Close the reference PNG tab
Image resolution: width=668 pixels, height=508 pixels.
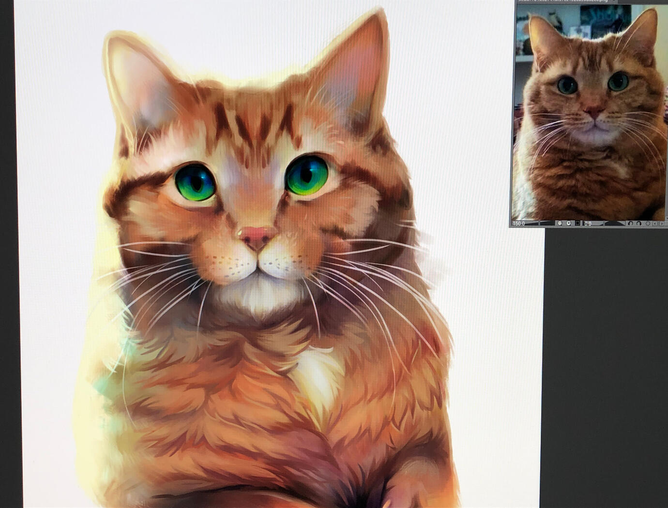(613, 0)
